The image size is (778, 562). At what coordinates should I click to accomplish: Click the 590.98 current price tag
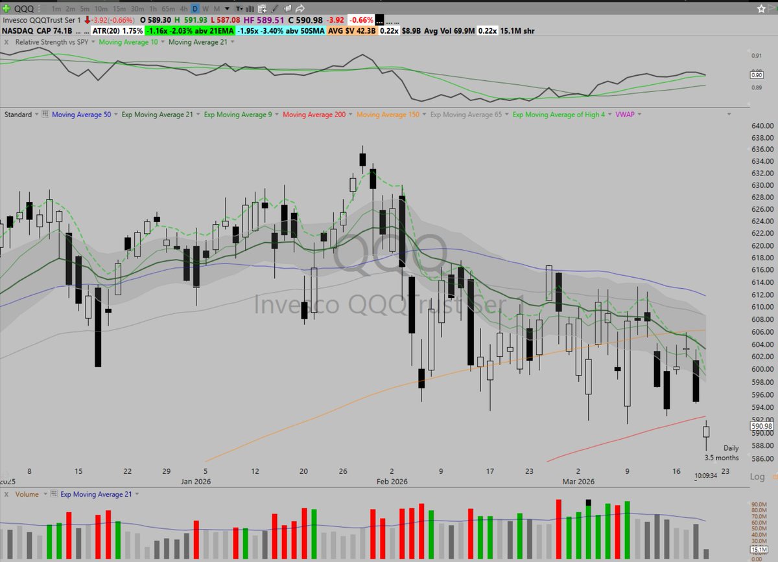click(x=762, y=426)
